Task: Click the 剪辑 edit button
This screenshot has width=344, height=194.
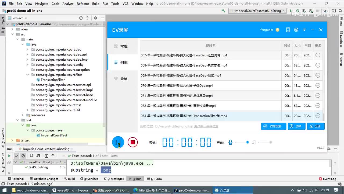Action: [316, 126]
